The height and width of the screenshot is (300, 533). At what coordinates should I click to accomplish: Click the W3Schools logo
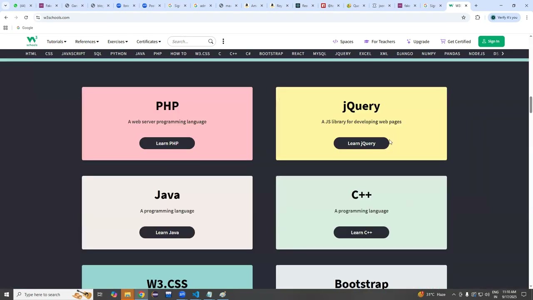tap(32, 41)
